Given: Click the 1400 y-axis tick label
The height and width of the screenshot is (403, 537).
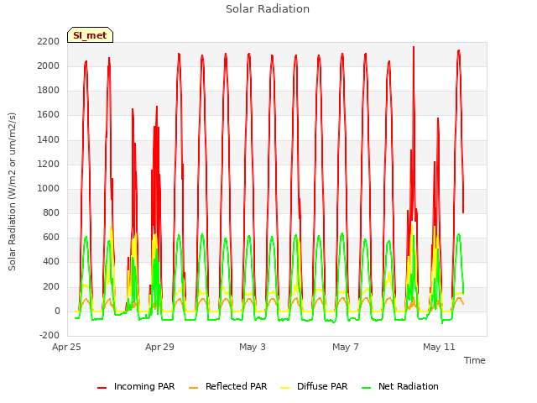Looking at the screenshot, I should (x=49, y=140).
